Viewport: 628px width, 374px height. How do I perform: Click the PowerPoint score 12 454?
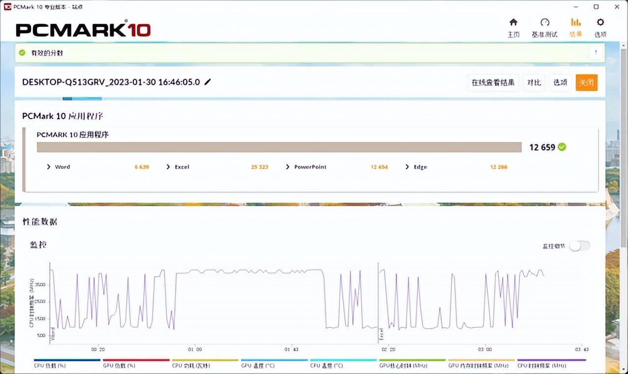[x=379, y=167]
